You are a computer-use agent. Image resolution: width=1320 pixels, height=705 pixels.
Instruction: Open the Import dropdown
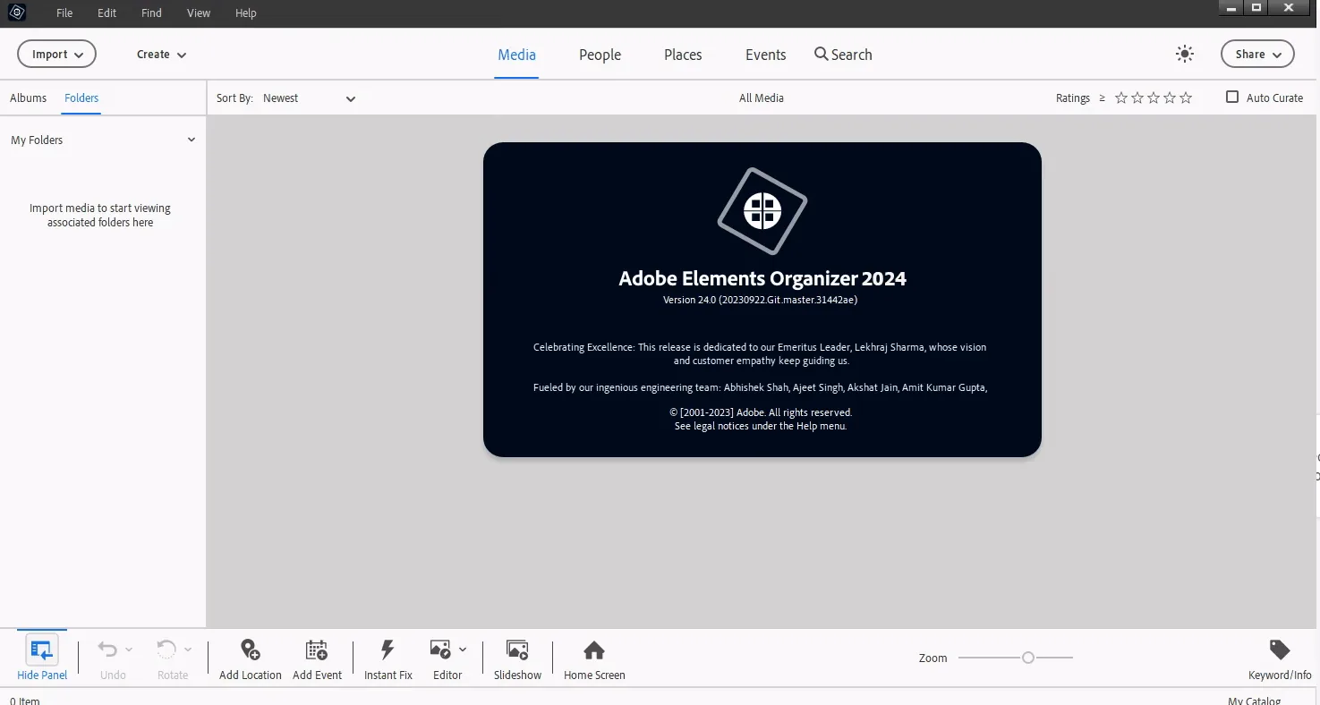point(56,54)
